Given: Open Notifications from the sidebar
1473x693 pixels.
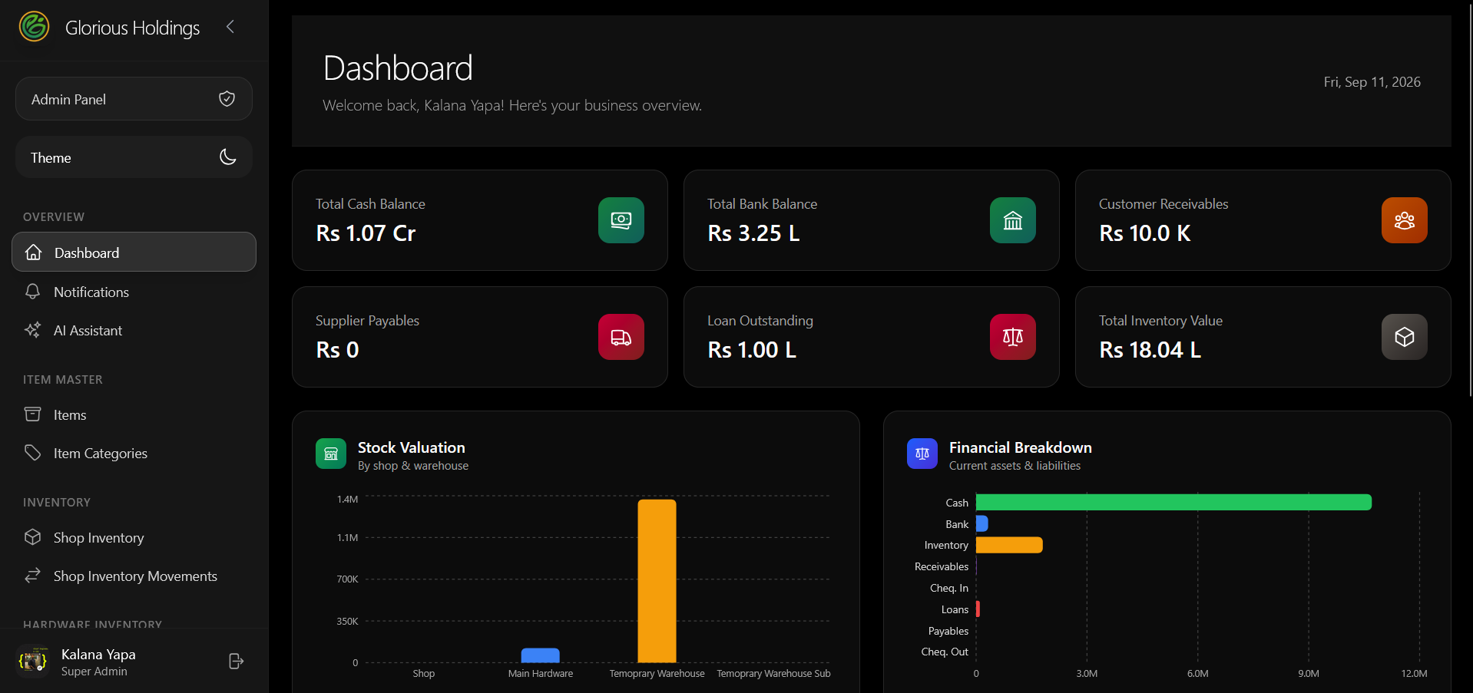Looking at the screenshot, I should 134,292.
